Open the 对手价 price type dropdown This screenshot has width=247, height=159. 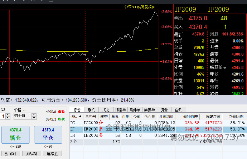coord(34,116)
